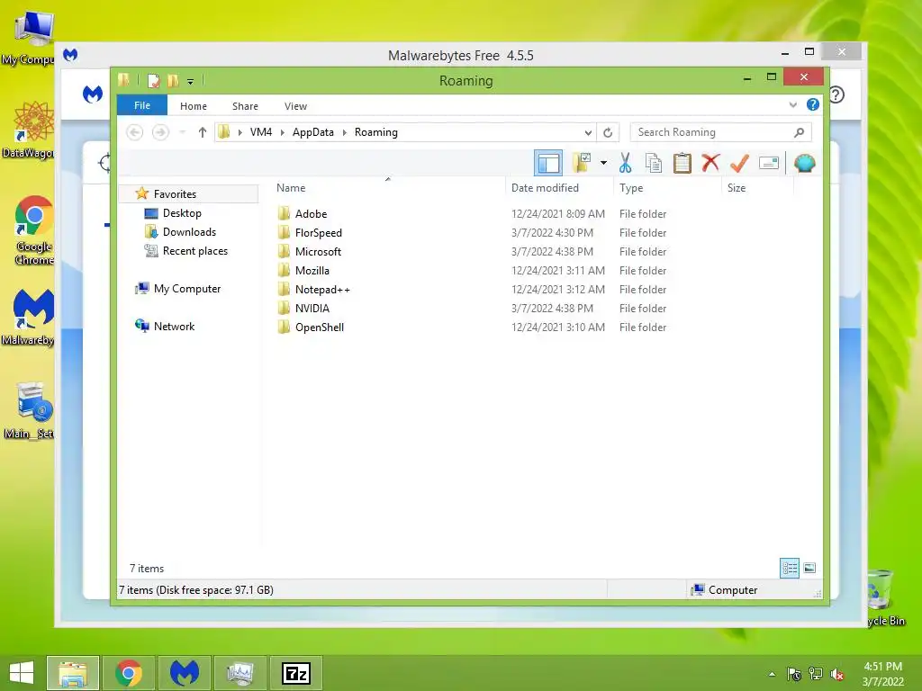Open 7-Zip from the taskbar
Image resolution: width=922 pixels, height=691 pixels.
[x=295, y=673]
